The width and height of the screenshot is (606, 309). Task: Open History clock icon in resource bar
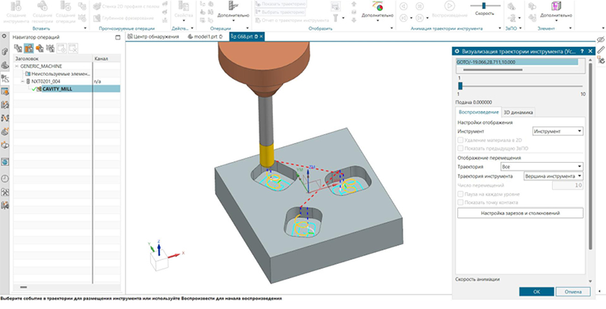pos(5,179)
